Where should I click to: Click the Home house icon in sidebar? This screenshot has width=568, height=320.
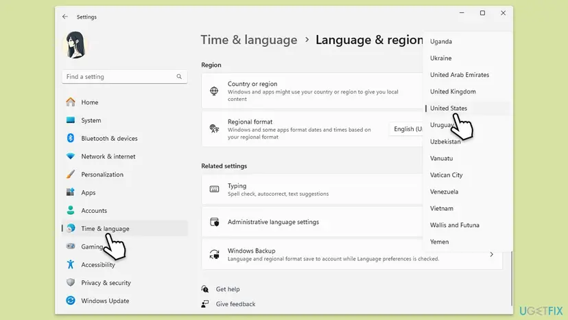(71, 102)
